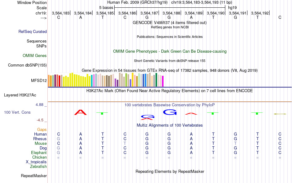Click the small red A logo under 3,564,189

pos(191,114)
